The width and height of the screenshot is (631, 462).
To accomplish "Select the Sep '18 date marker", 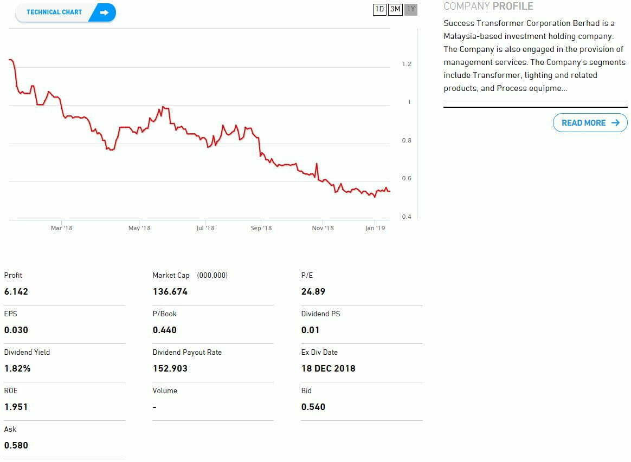I will [x=261, y=228].
